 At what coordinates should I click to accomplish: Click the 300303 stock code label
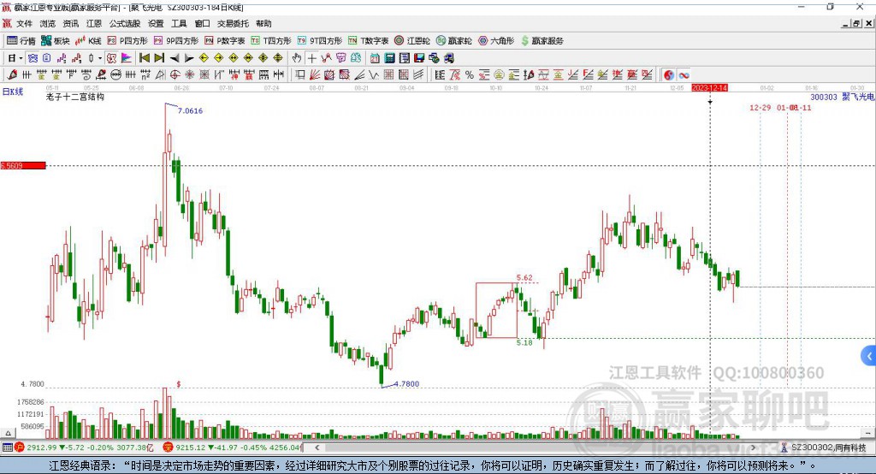tap(824, 98)
